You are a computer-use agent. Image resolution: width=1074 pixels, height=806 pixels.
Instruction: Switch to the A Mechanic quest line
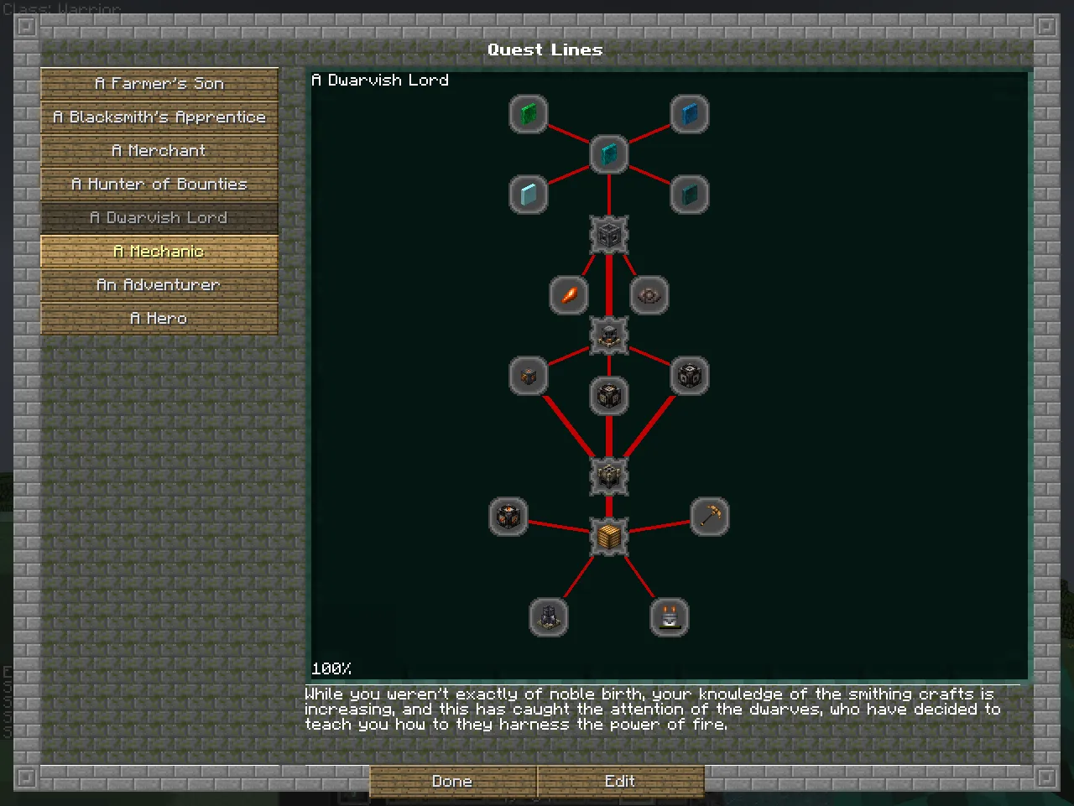[x=159, y=252]
